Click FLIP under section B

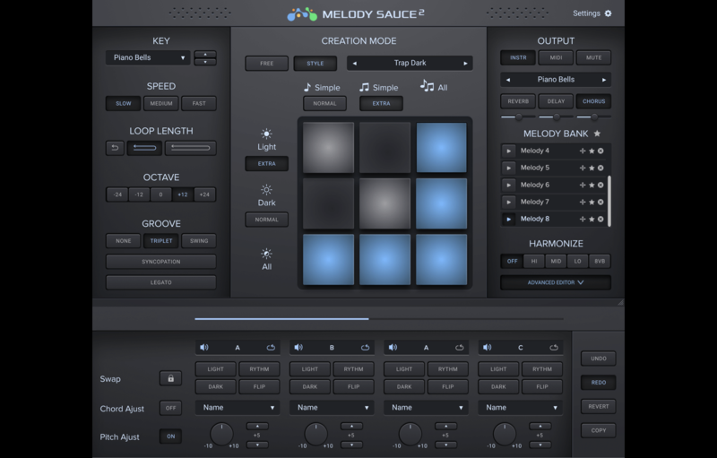pyautogui.click(x=353, y=386)
